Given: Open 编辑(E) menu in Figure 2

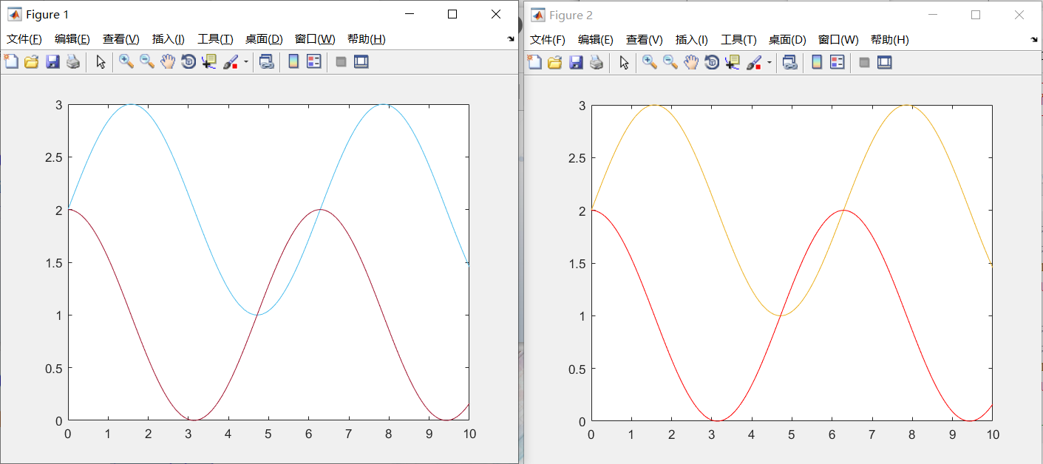Looking at the screenshot, I should pos(596,40).
